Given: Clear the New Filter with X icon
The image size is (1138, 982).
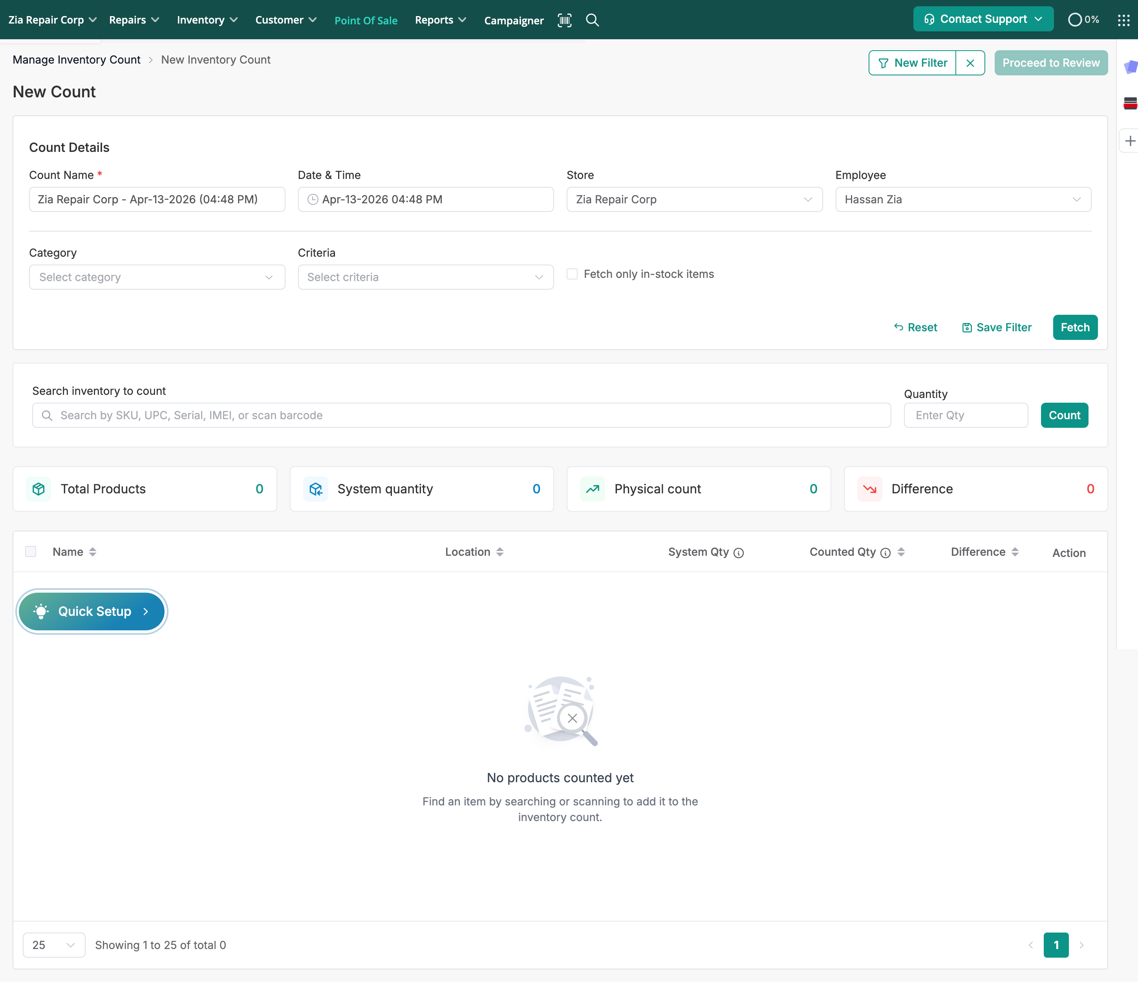Looking at the screenshot, I should click(x=970, y=63).
